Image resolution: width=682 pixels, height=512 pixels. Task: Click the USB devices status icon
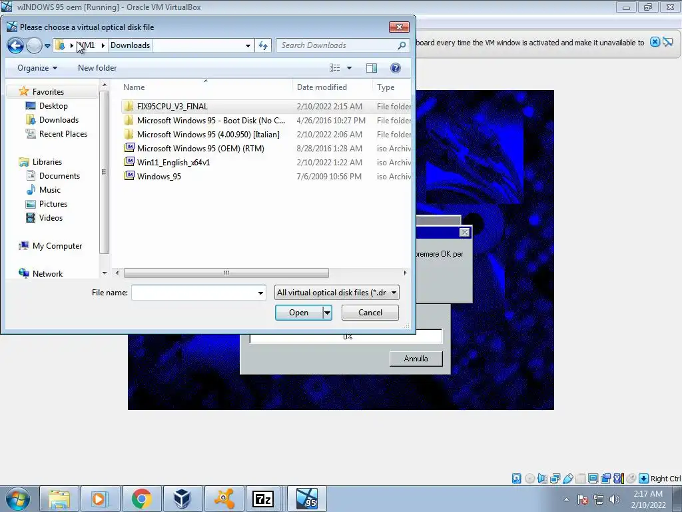pyautogui.click(x=567, y=479)
